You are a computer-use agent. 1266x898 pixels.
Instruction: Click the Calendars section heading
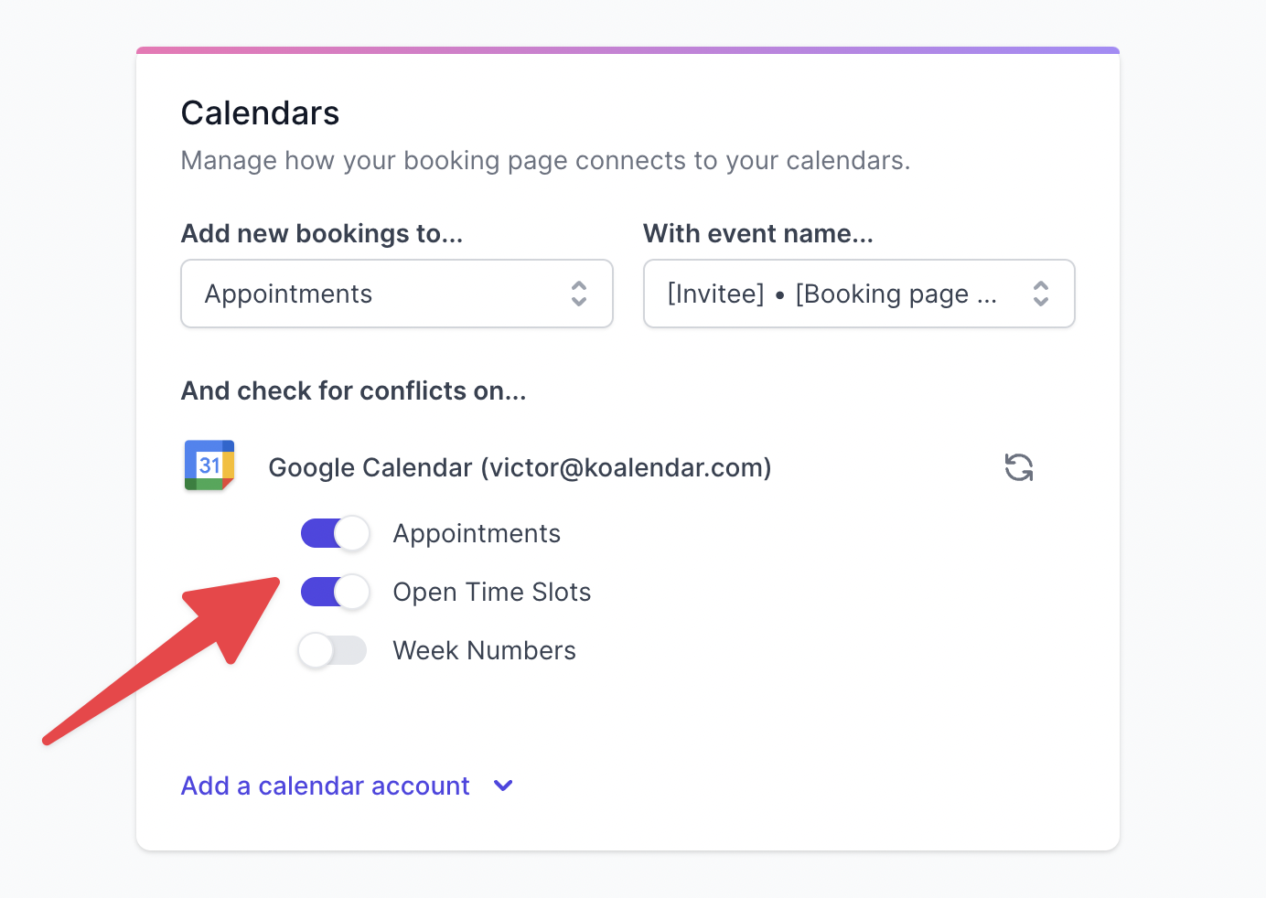[x=261, y=113]
